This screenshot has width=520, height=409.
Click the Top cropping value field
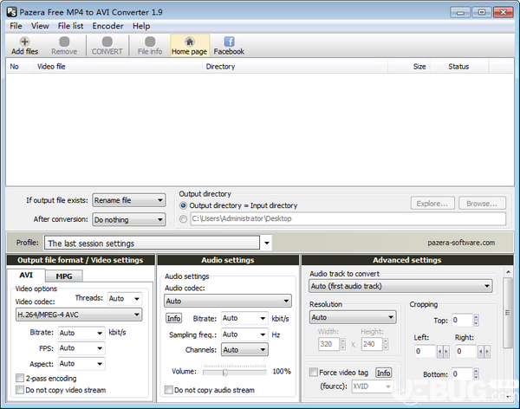(462, 320)
